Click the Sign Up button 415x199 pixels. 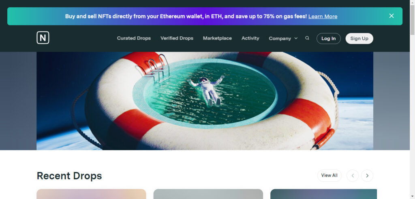[x=359, y=38]
